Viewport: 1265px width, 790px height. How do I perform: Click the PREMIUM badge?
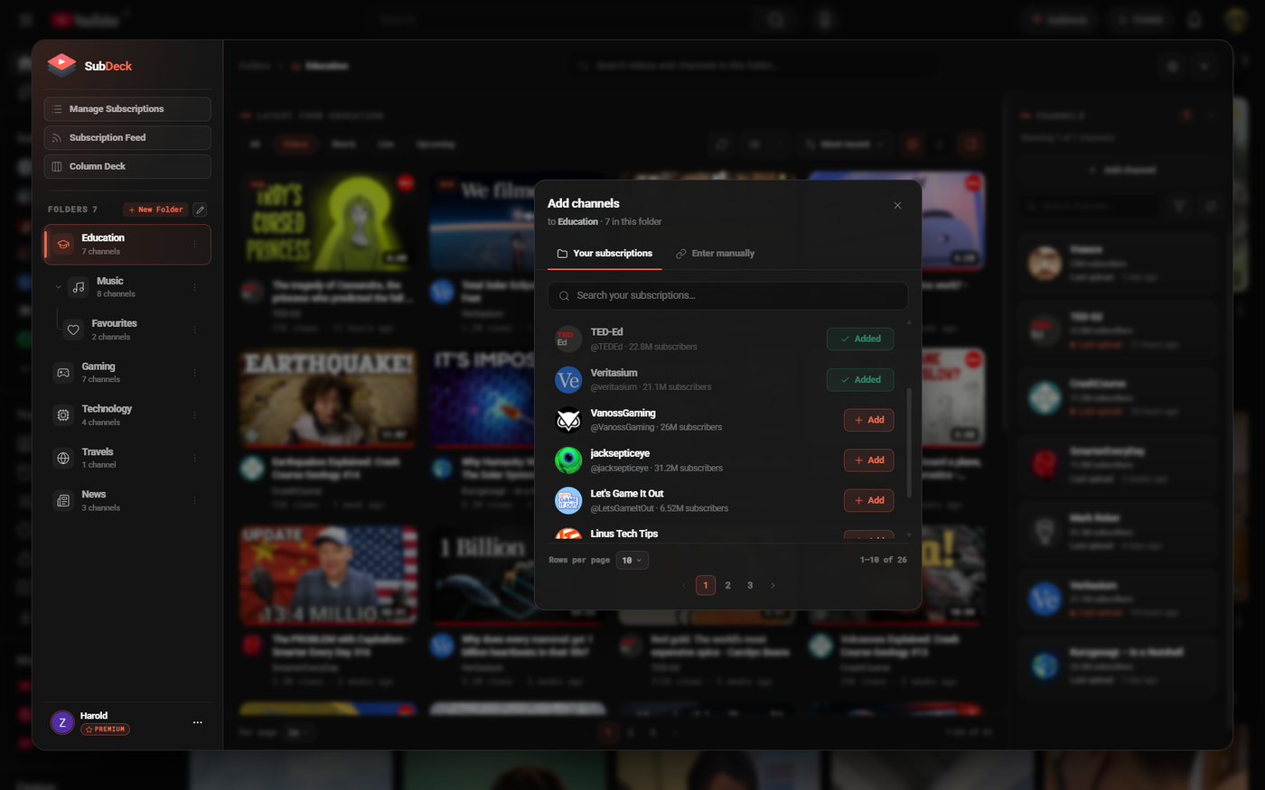click(x=105, y=730)
